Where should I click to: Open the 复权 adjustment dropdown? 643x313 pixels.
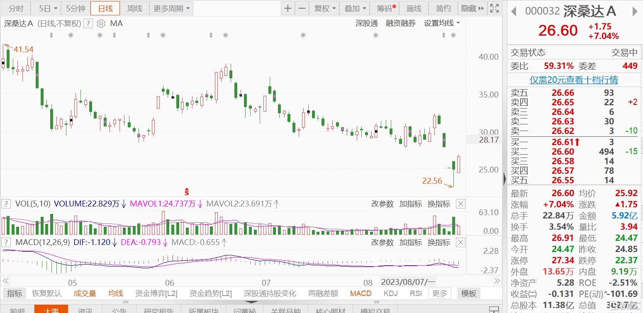[x=324, y=8]
